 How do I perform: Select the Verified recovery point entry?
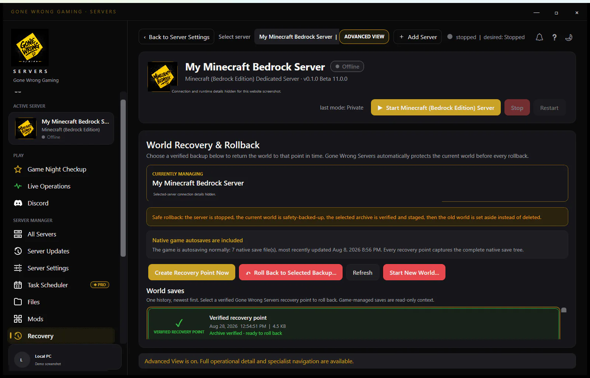click(x=353, y=323)
